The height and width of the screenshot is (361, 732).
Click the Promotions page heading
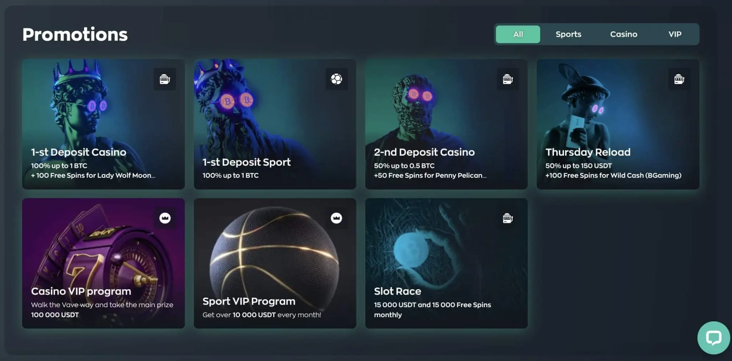75,35
